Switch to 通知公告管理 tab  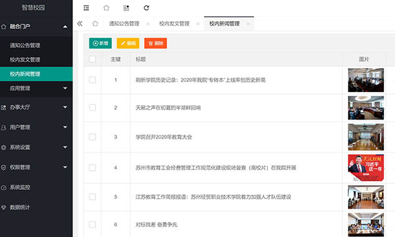[x=124, y=24]
